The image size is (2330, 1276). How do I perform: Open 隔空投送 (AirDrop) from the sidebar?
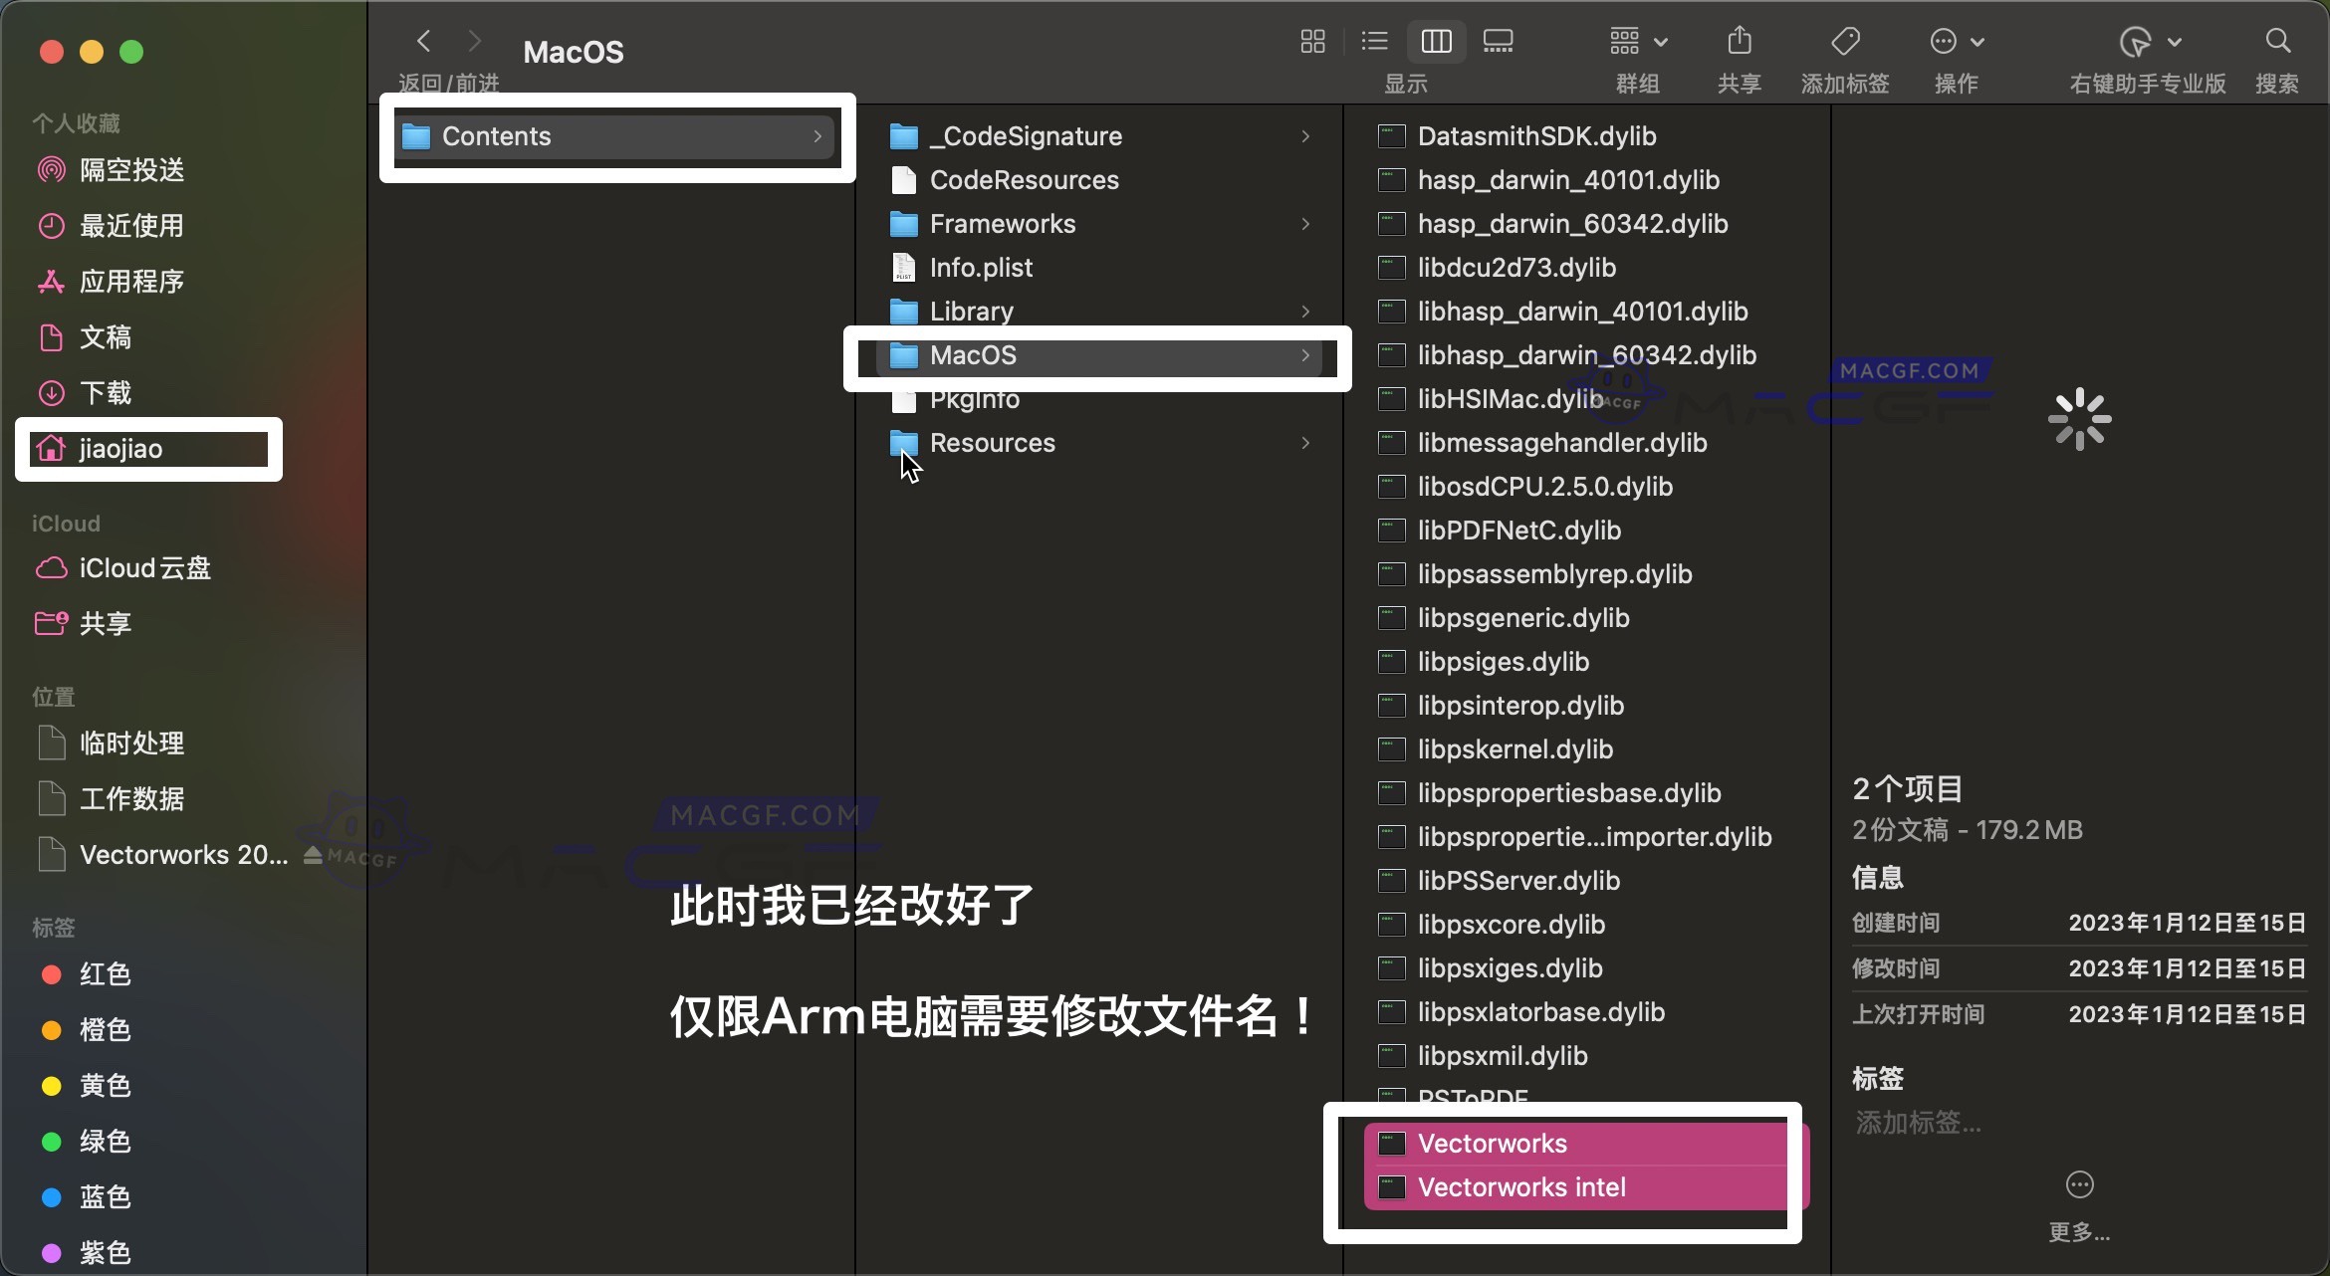coord(130,169)
